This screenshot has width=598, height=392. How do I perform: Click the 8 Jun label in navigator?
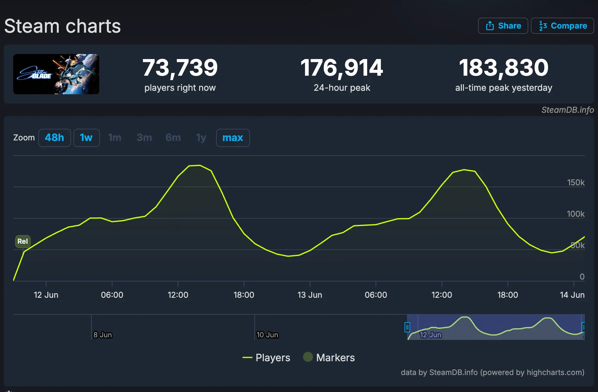pos(103,335)
